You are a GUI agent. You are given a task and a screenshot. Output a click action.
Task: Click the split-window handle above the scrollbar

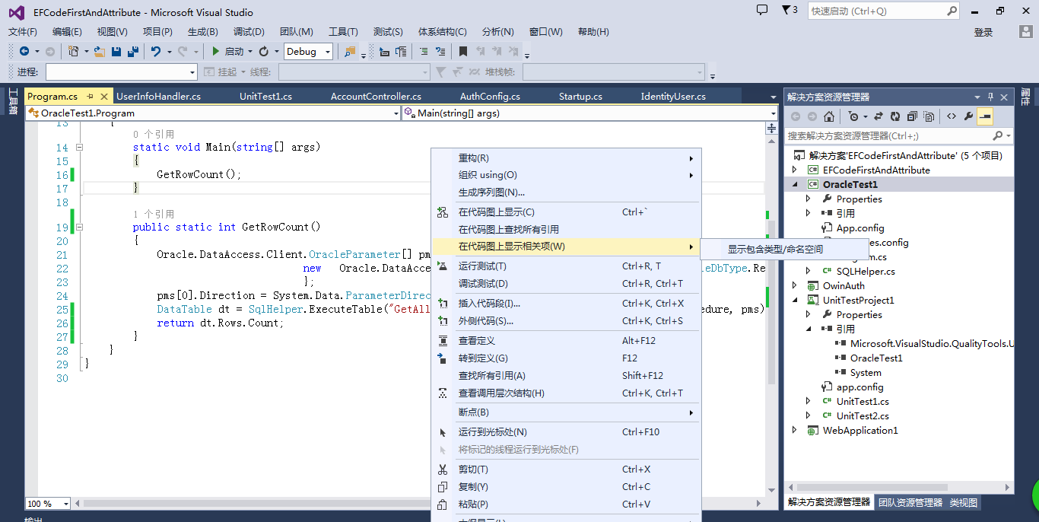(772, 129)
